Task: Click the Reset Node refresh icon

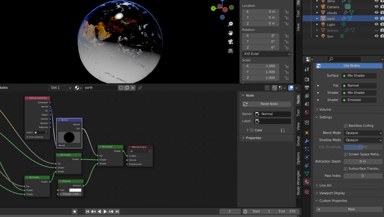Action: pyautogui.click(x=245, y=104)
